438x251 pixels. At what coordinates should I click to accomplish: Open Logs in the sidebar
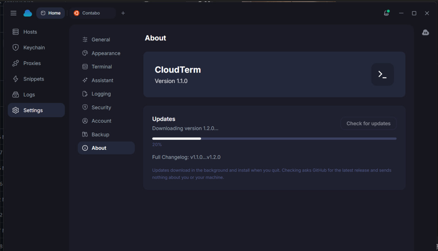(36, 94)
